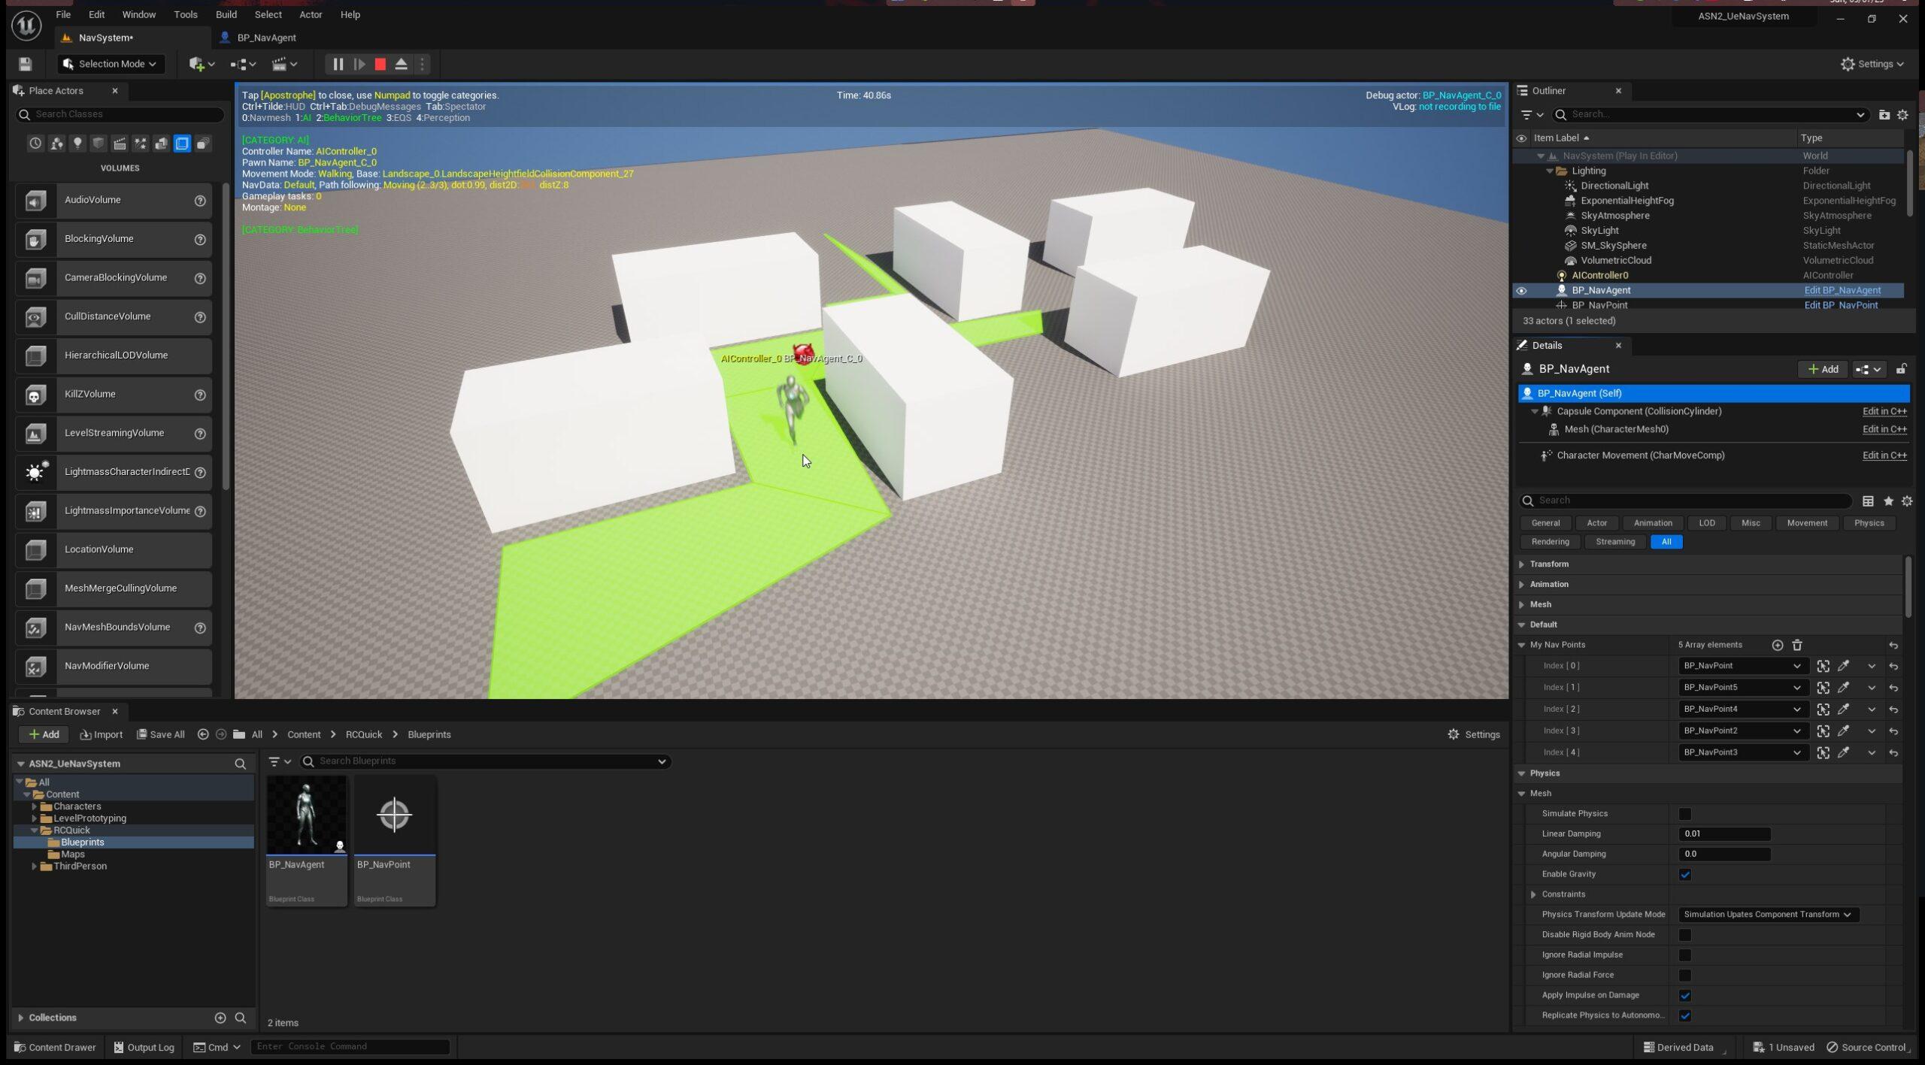Select the Volumes category icon
The width and height of the screenshot is (1925, 1065).
pyautogui.click(x=182, y=144)
